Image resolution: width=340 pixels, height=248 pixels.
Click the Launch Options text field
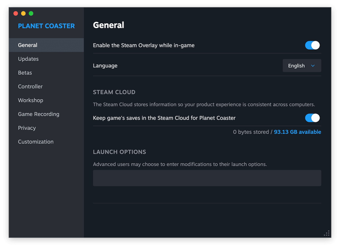[207, 178]
